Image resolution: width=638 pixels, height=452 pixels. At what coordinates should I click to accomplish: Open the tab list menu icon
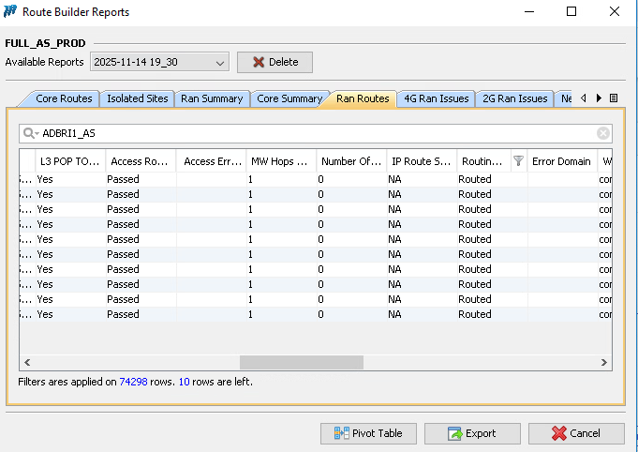[614, 98]
